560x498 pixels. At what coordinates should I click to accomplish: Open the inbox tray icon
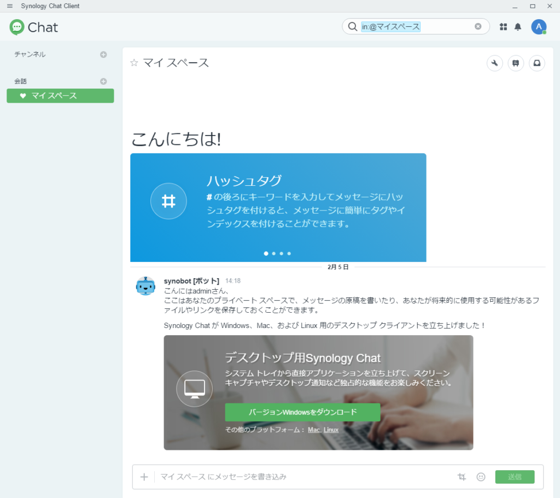(537, 63)
